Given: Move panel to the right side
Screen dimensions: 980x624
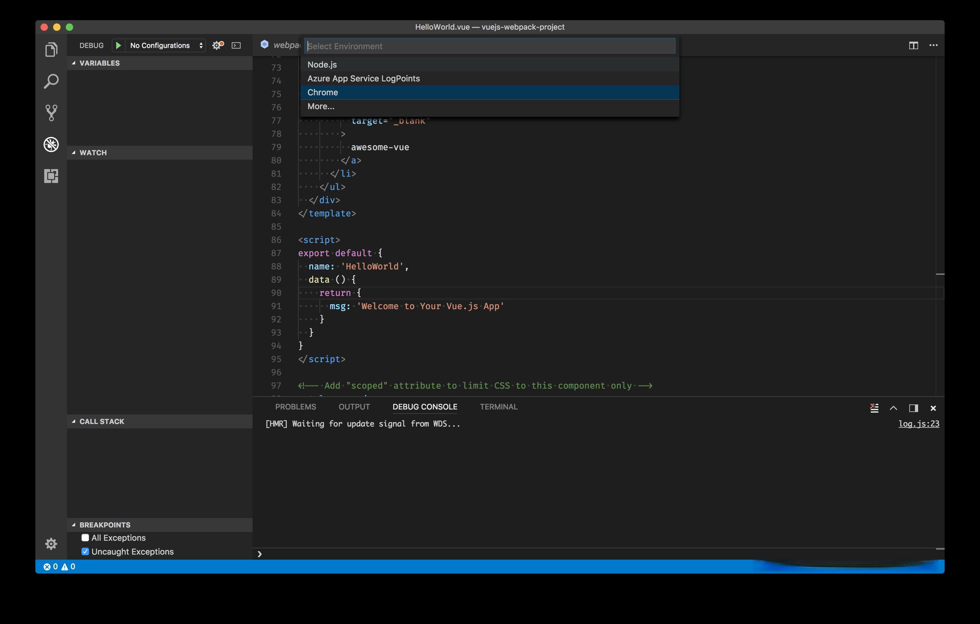Looking at the screenshot, I should [913, 408].
